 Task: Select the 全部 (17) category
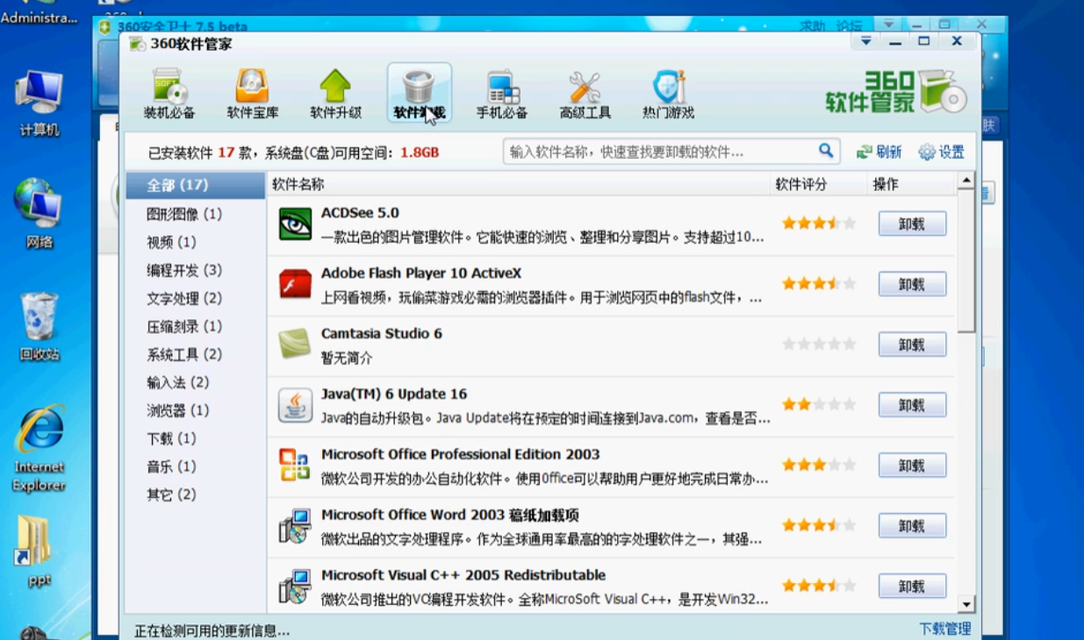pos(195,185)
